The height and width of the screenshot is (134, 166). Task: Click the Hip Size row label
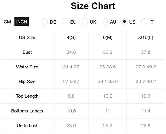27,81
